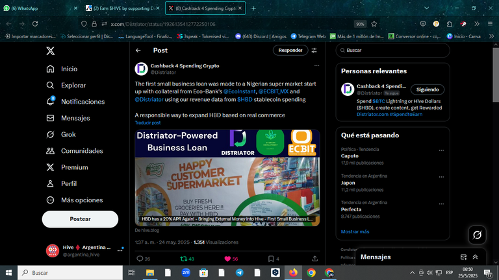Open the Caputo trending topic
Viewport: 499px width, 280px height.
[x=350, y=156]
